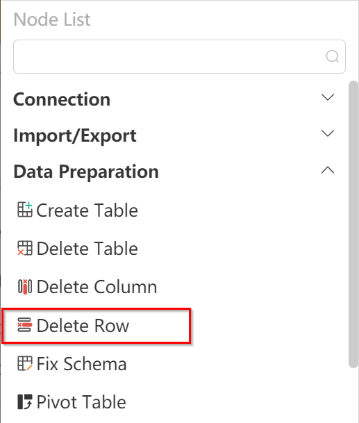Open the Connection category heading

click(x=62, y=99)
